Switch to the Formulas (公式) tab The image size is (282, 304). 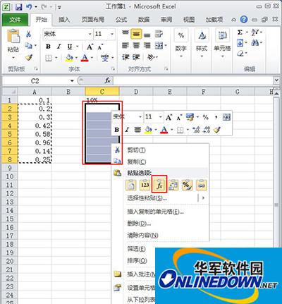point(121,20)
